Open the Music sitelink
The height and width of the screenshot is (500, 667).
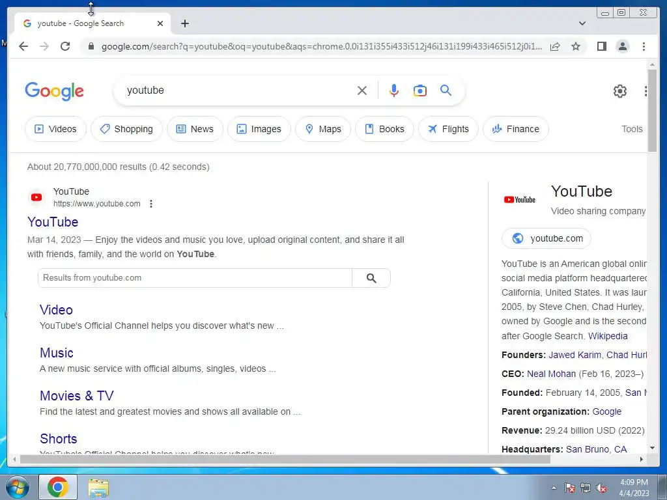pos(57,353)
